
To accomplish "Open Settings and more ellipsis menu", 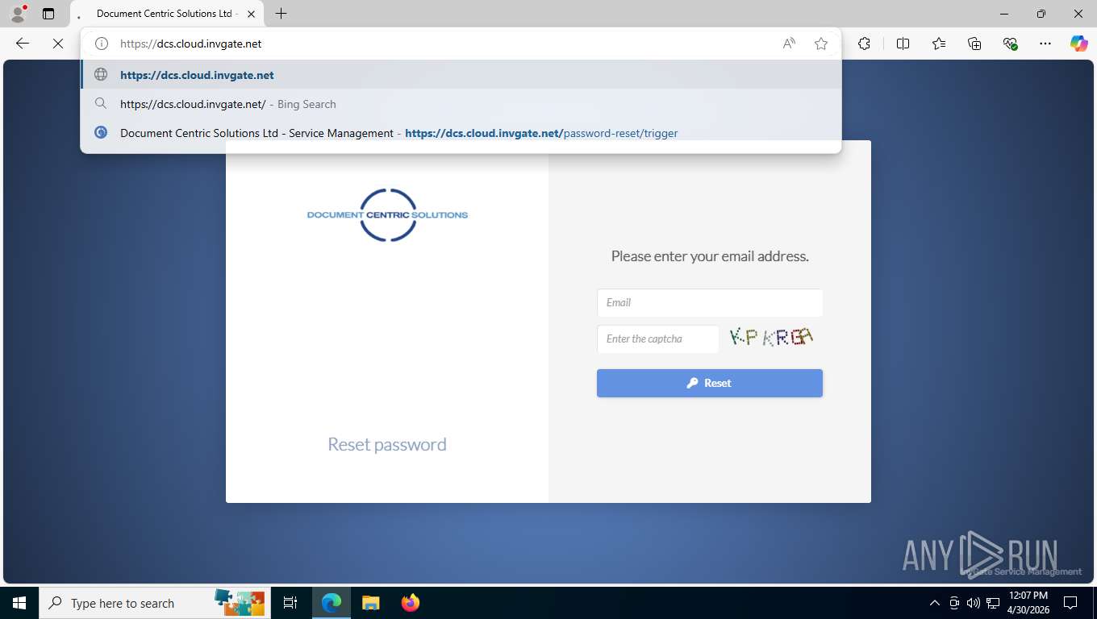I will (1045, 44).
